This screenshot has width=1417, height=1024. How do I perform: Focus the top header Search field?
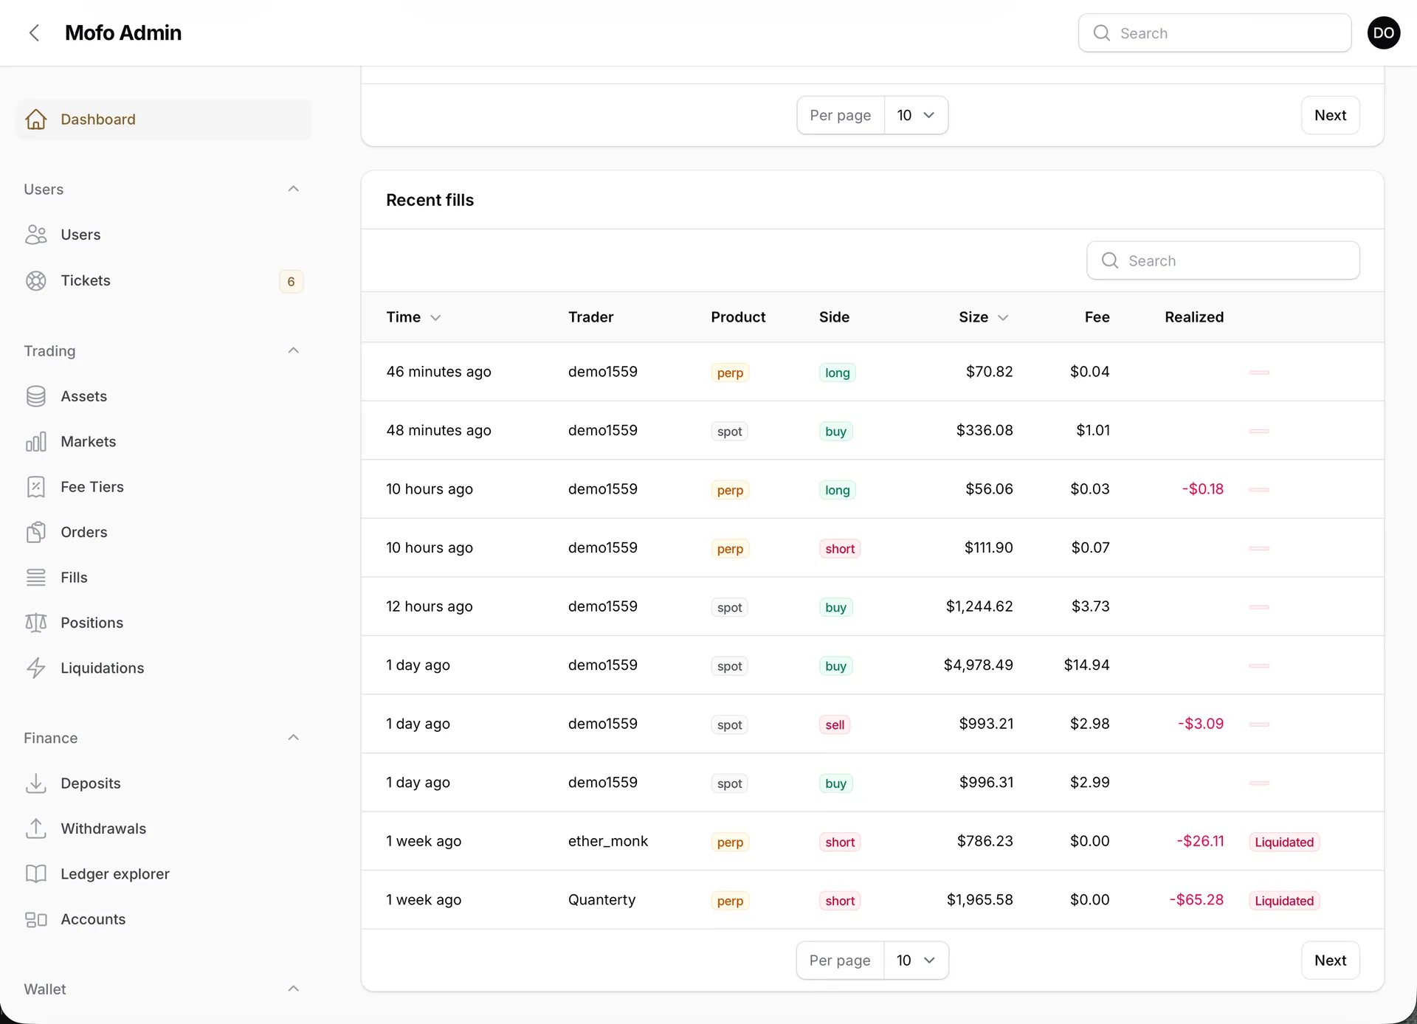point(1215,32)
